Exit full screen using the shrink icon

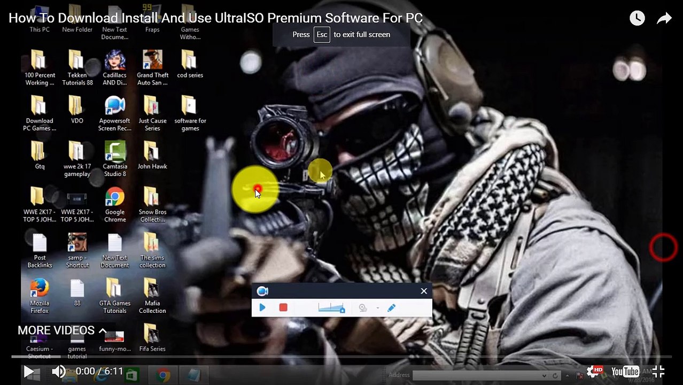[x=658, y=371]
